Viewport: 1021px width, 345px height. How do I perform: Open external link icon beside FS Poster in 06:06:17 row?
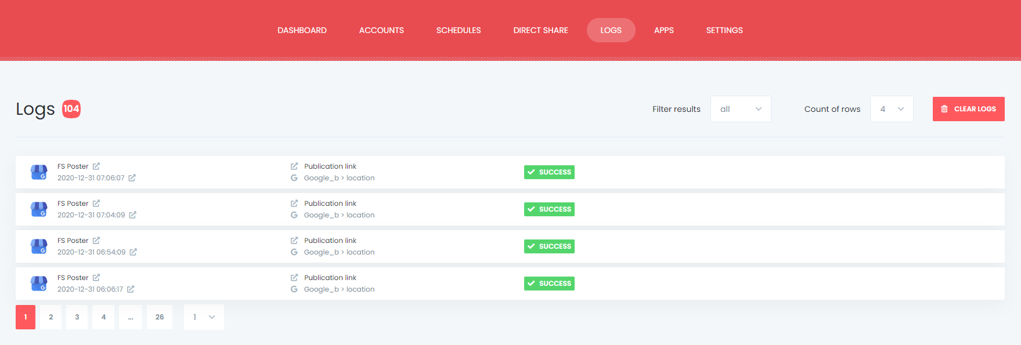pos(96,278)
